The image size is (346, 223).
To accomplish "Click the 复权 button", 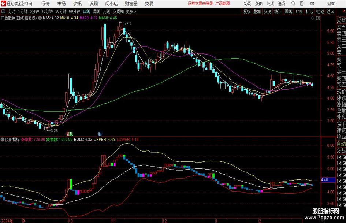I will tap(247, 11).
